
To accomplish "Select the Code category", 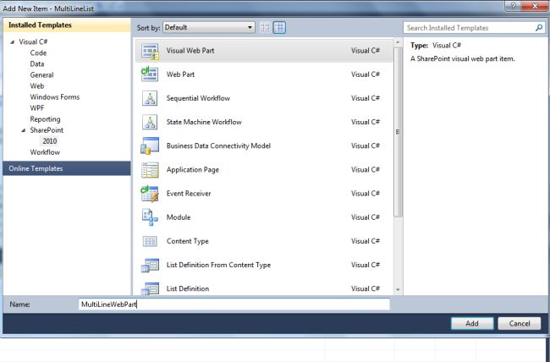I will 38,52.
